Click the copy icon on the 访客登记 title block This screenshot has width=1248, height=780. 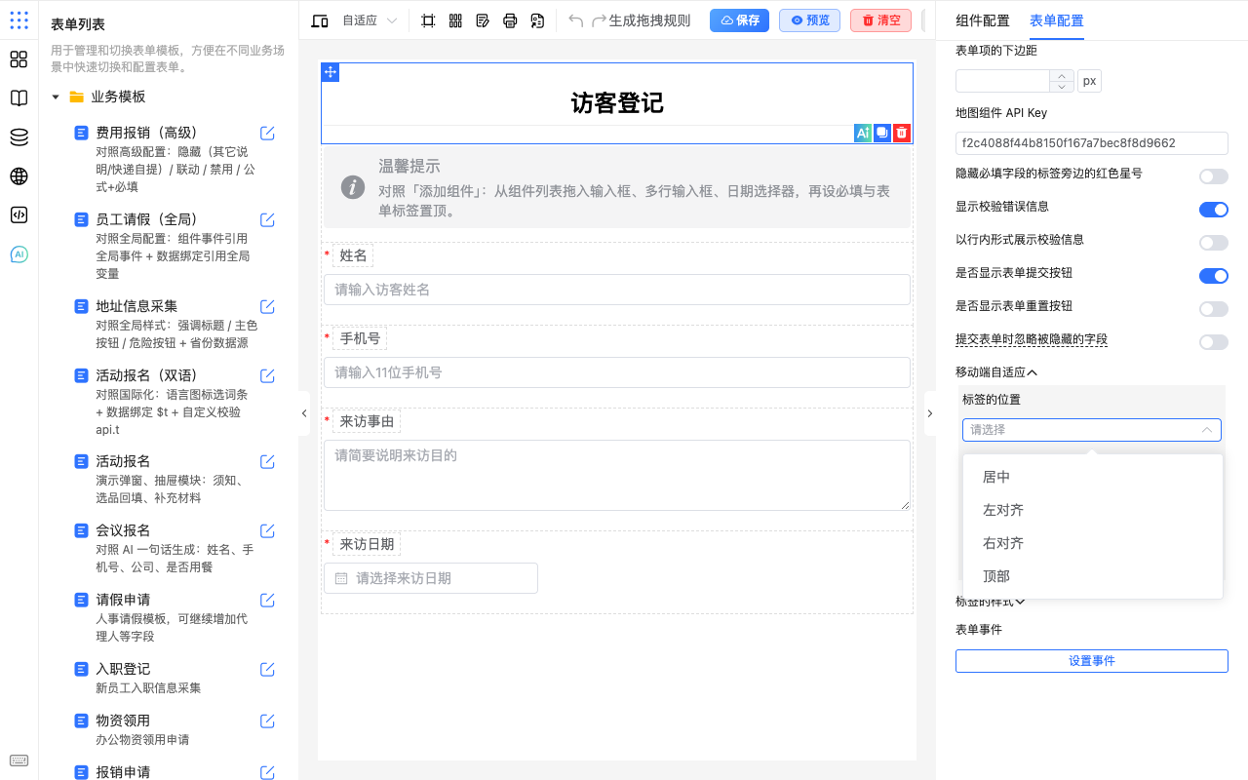[882, 134]
